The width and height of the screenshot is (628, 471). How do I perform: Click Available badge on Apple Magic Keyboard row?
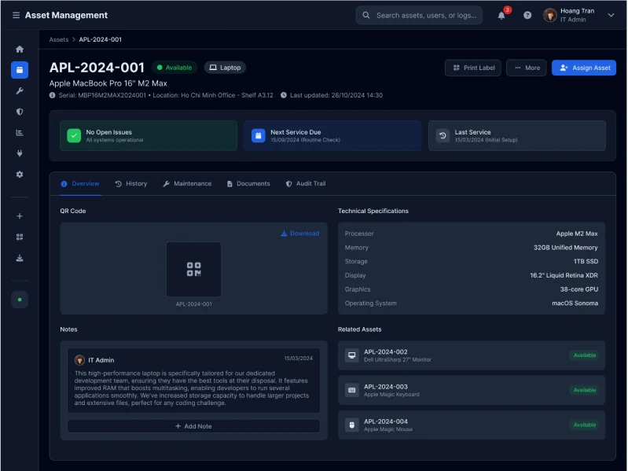pos(584,390)
